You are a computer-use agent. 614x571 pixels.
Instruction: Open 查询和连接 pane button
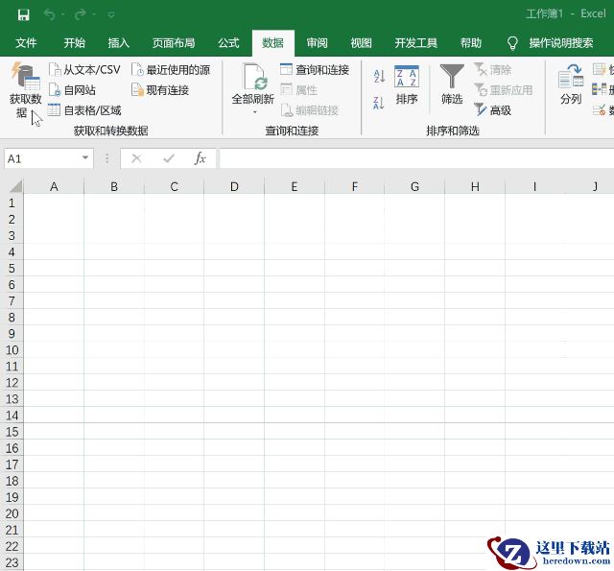pos(315,70)
